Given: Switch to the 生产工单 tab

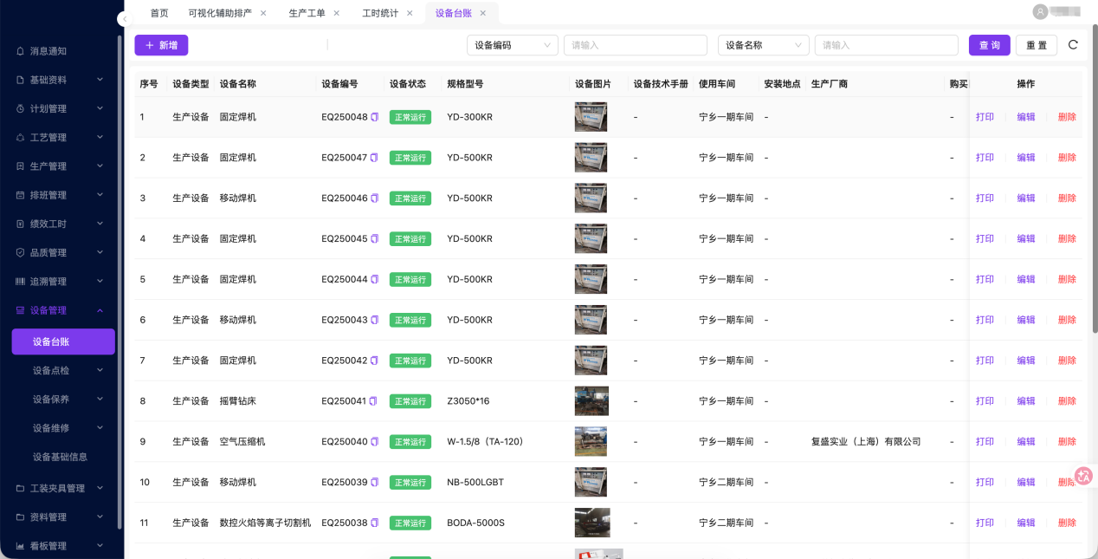Looking at the screenshot, I should pos(307,13).
